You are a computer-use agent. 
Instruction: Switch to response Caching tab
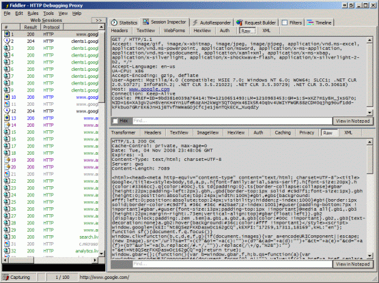(283, 132)
